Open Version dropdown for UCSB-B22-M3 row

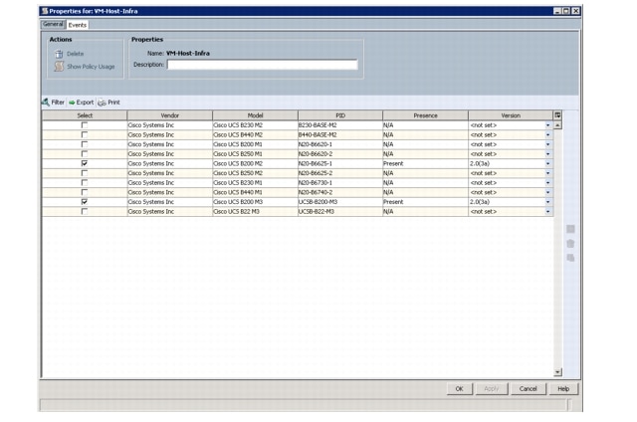pos(548,211)
